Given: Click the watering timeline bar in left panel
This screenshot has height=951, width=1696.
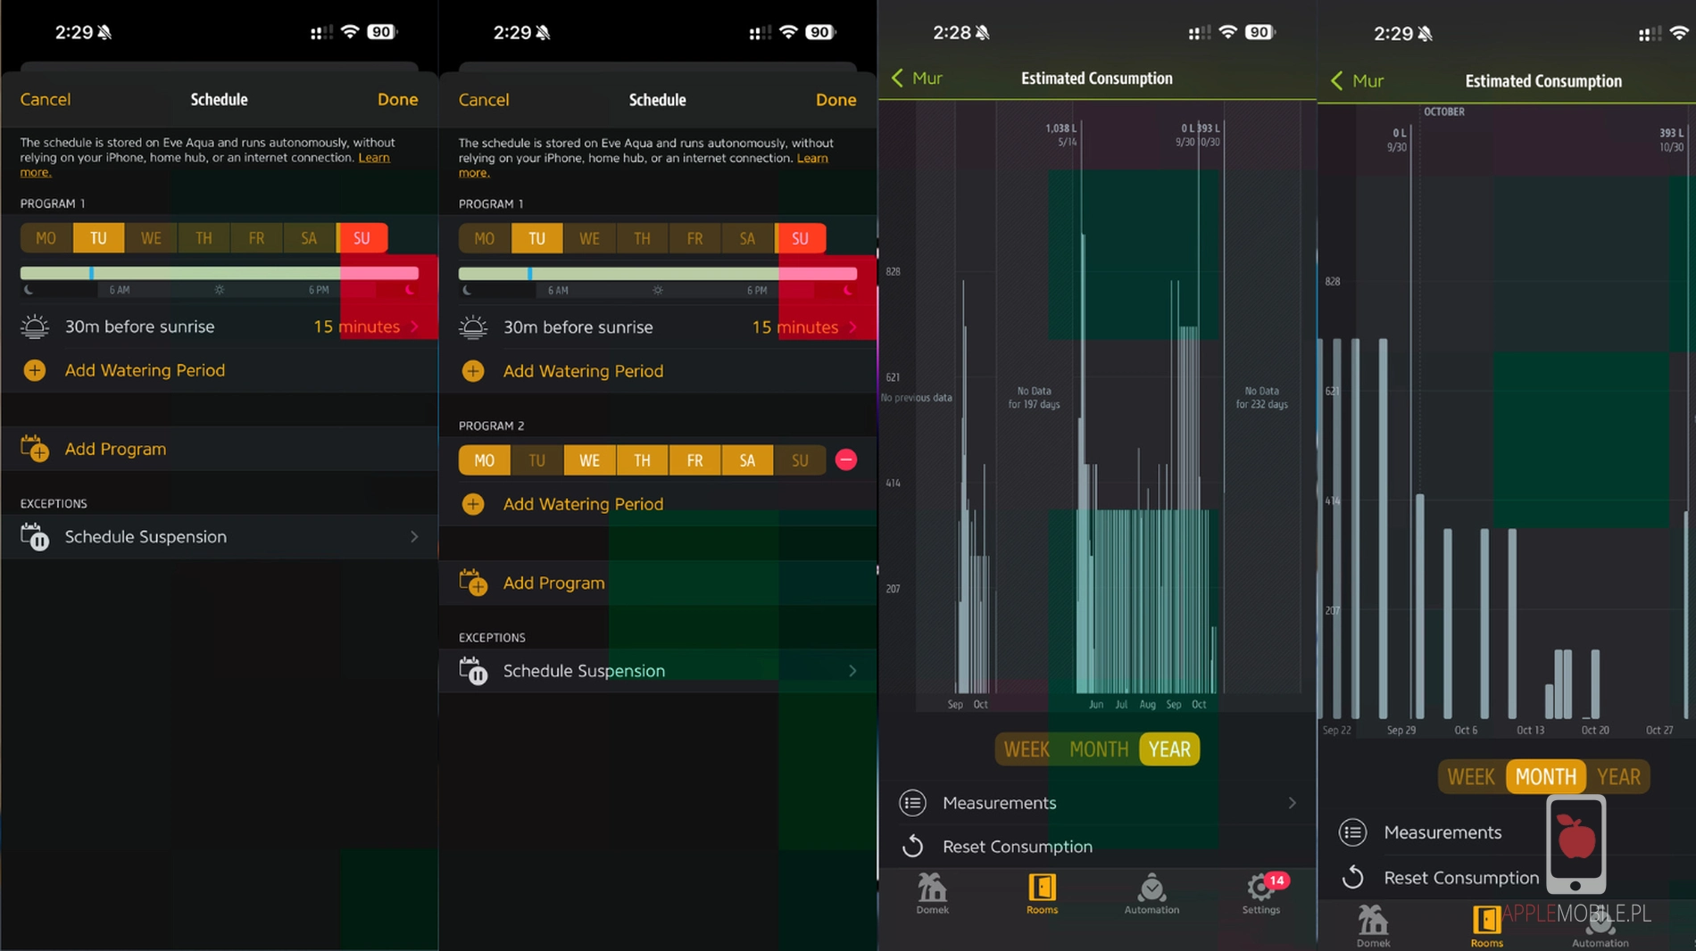Looking at the screenshot, I should point(219,273).
